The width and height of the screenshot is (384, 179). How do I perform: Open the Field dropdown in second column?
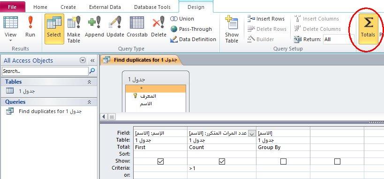[x=251, y=133]
